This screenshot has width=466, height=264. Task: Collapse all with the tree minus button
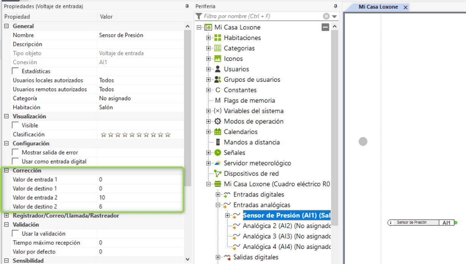click(x=325, y=27)
